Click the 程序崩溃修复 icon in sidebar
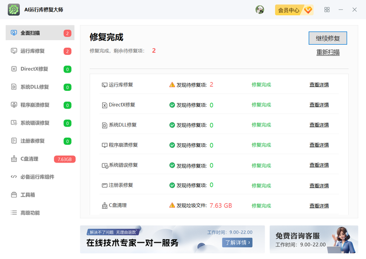366x259 pixels. (x=14, y=105)
